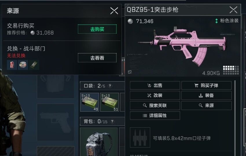The width and height of the screenshot is (246, 156).
Task: Click the 粉色涂装 pink skin label
Action: click(229, 21)
